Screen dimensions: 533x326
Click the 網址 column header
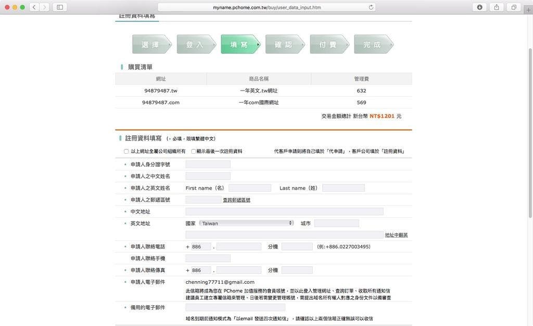pyautogui.click(x=161, y=79)
